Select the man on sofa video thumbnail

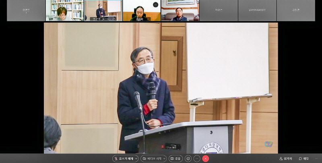180,10
